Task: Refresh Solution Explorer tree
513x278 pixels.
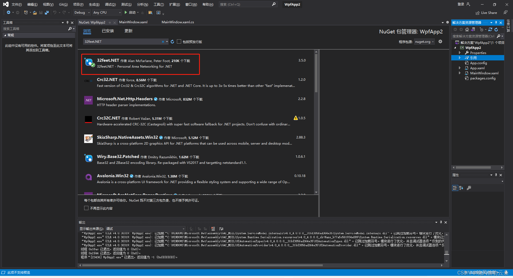Action: pos(496,30)
